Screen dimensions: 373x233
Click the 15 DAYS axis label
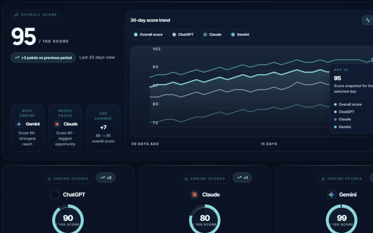coord(269,144)
